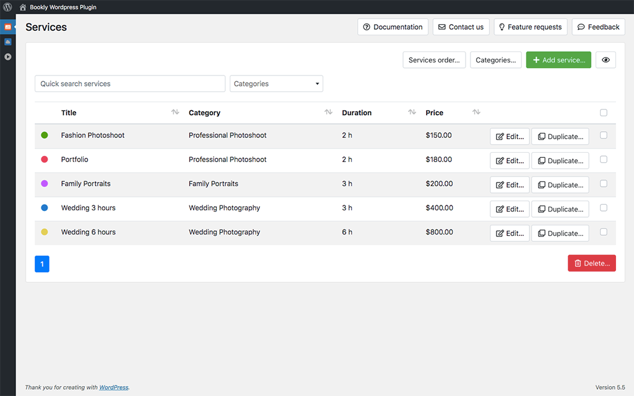Duplicate the Portfolio service
The height and width of the screenshot is (396, 634).
(x=560, y=161)
